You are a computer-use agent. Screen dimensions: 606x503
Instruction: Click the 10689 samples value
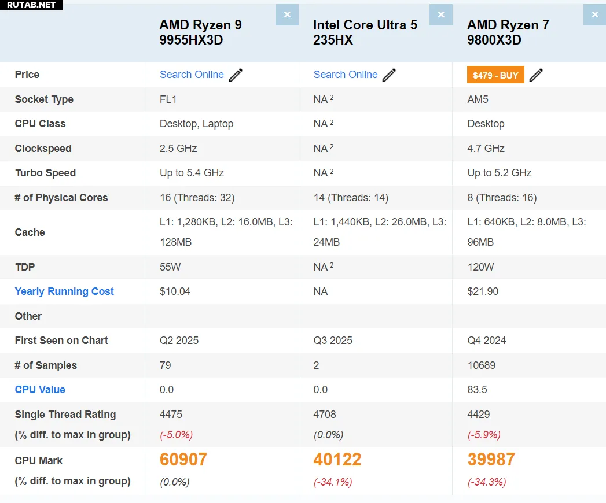481,365
